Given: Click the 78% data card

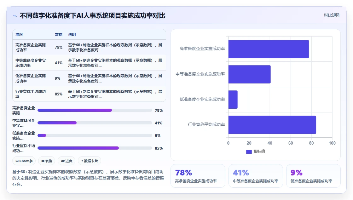Looking at the screenshot, I should [198, 176].
